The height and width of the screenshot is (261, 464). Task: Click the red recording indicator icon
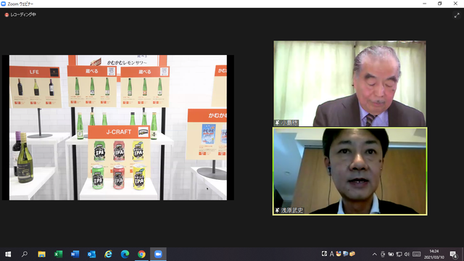(x=7, y=14)
